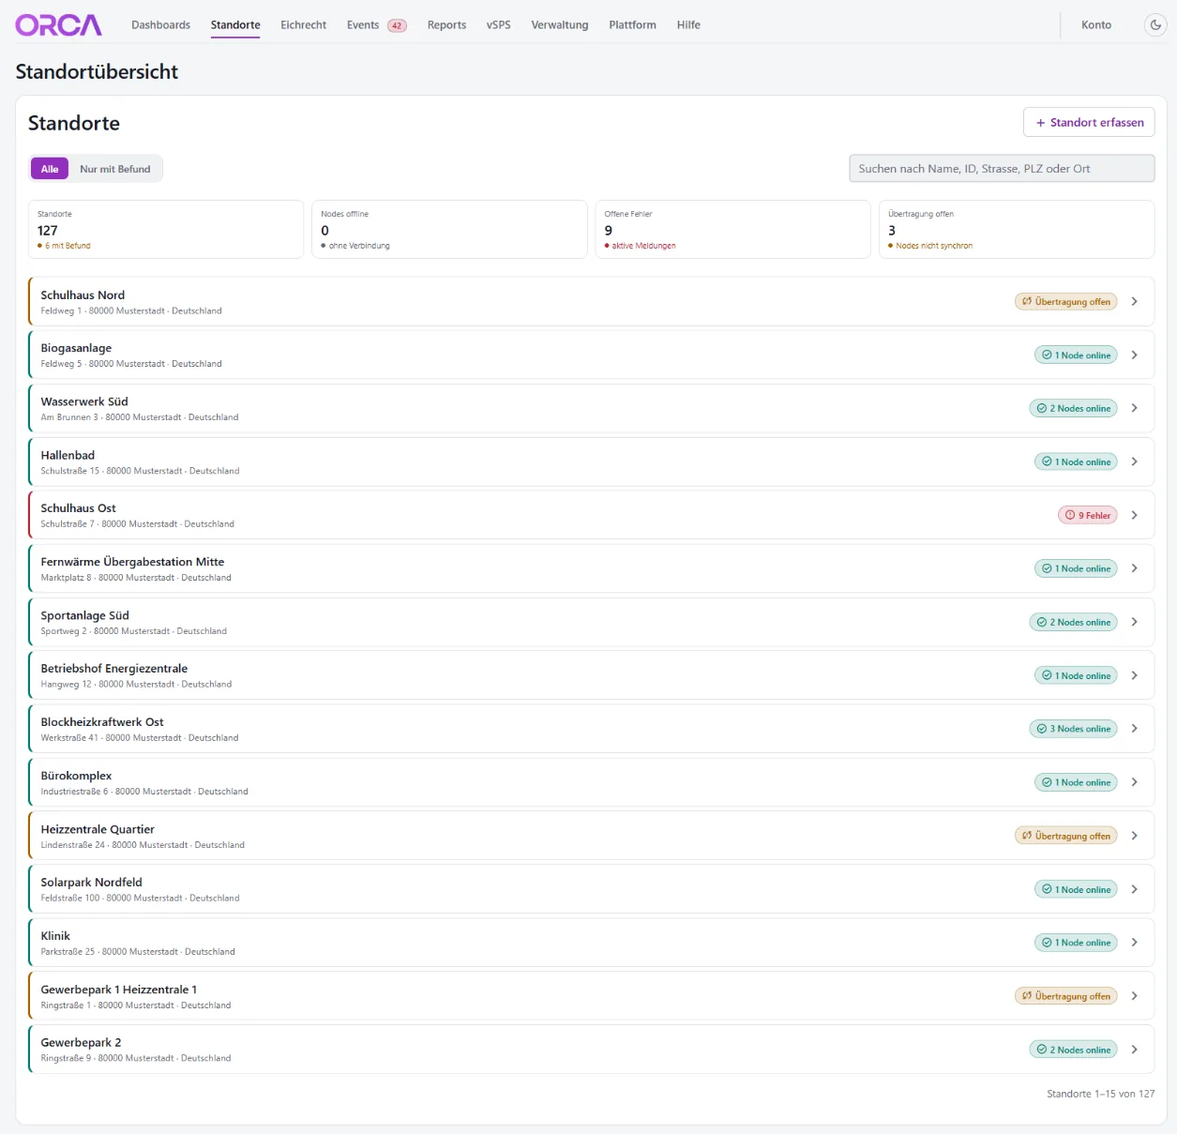The height and width of the screenshot is (1134, 1177).
Task: Open Gewerbepark 2 chevron arrow
Action: pyautogui.click(x=1135, y=1050)
